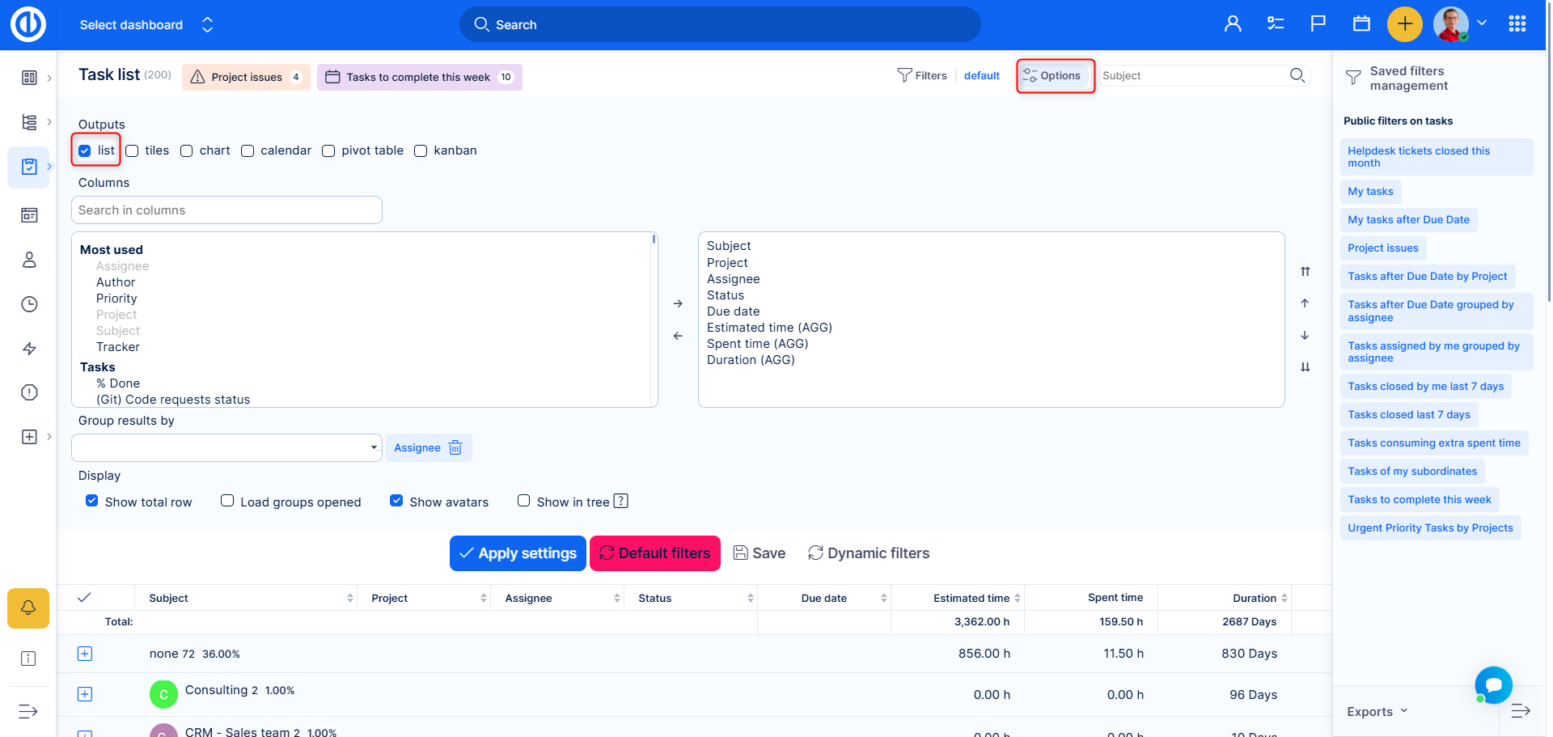Click the yellow notification bell icon
The height and width of the screenshot is (737, 1553).
point(28,608)
